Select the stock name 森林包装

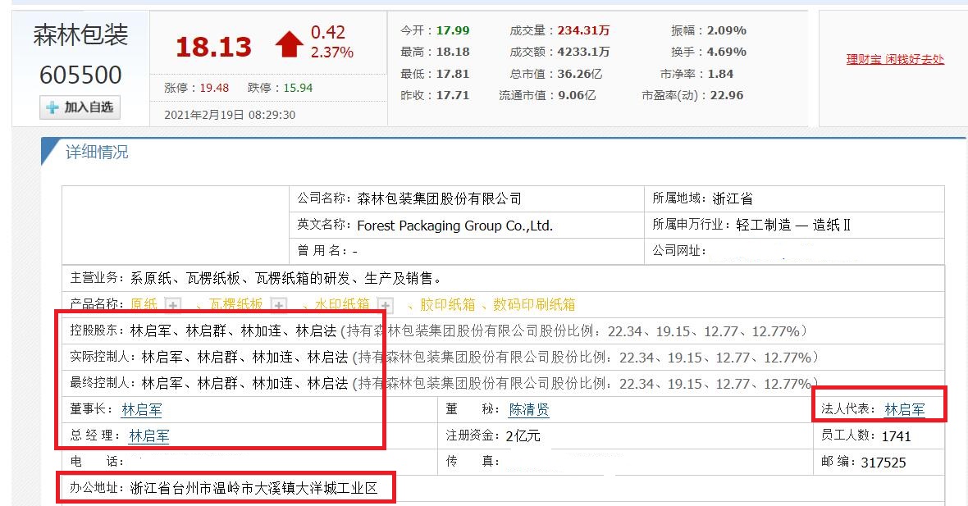pos(80,35)
